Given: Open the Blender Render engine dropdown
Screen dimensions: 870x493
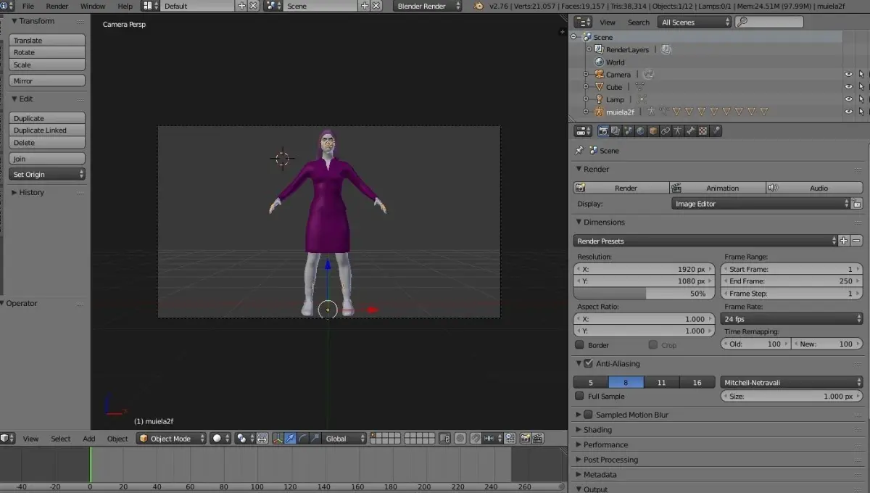Looking at the screenshot, I should coord(428,6).
